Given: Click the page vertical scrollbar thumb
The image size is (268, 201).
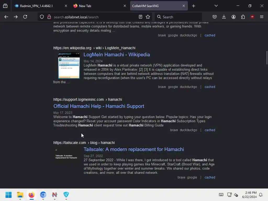Looking at the screenshot, I should click(267, 58).
